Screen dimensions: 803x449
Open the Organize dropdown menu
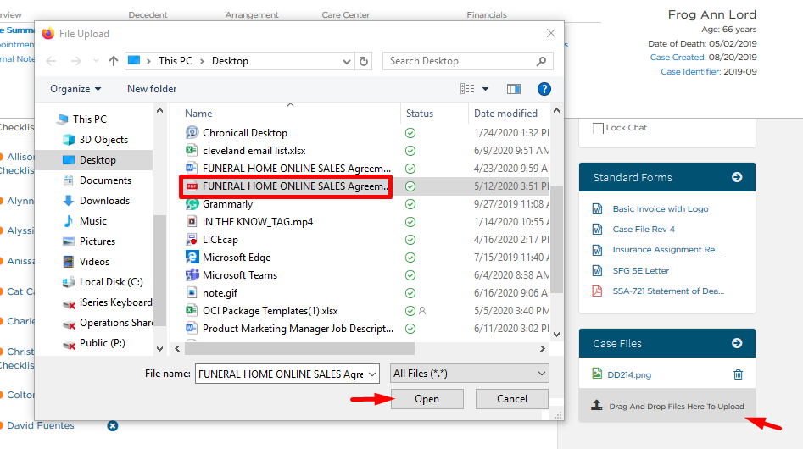[x=75, y=89]
